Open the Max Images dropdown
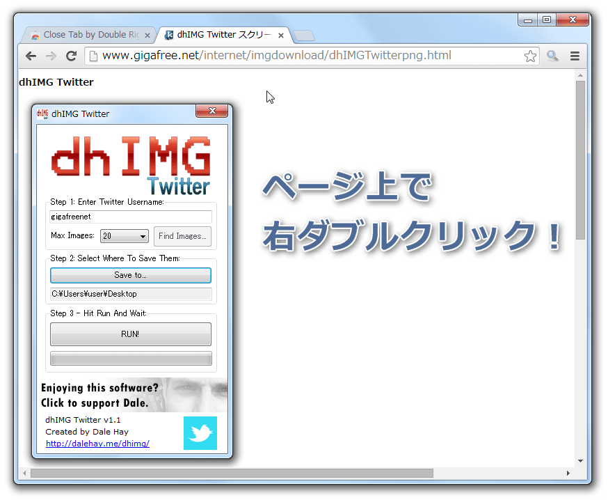Image resolution: width=608 pixels, height=500 pixels. point(125,236)
